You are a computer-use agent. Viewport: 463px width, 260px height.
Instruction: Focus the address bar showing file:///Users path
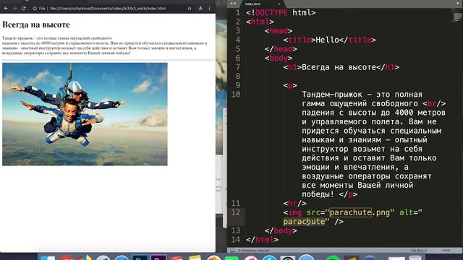coord(108,9)
